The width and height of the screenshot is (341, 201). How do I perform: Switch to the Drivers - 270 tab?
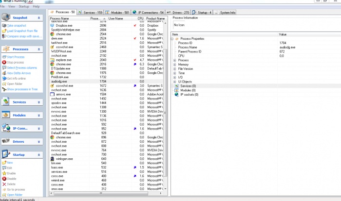tap(178, 13)
